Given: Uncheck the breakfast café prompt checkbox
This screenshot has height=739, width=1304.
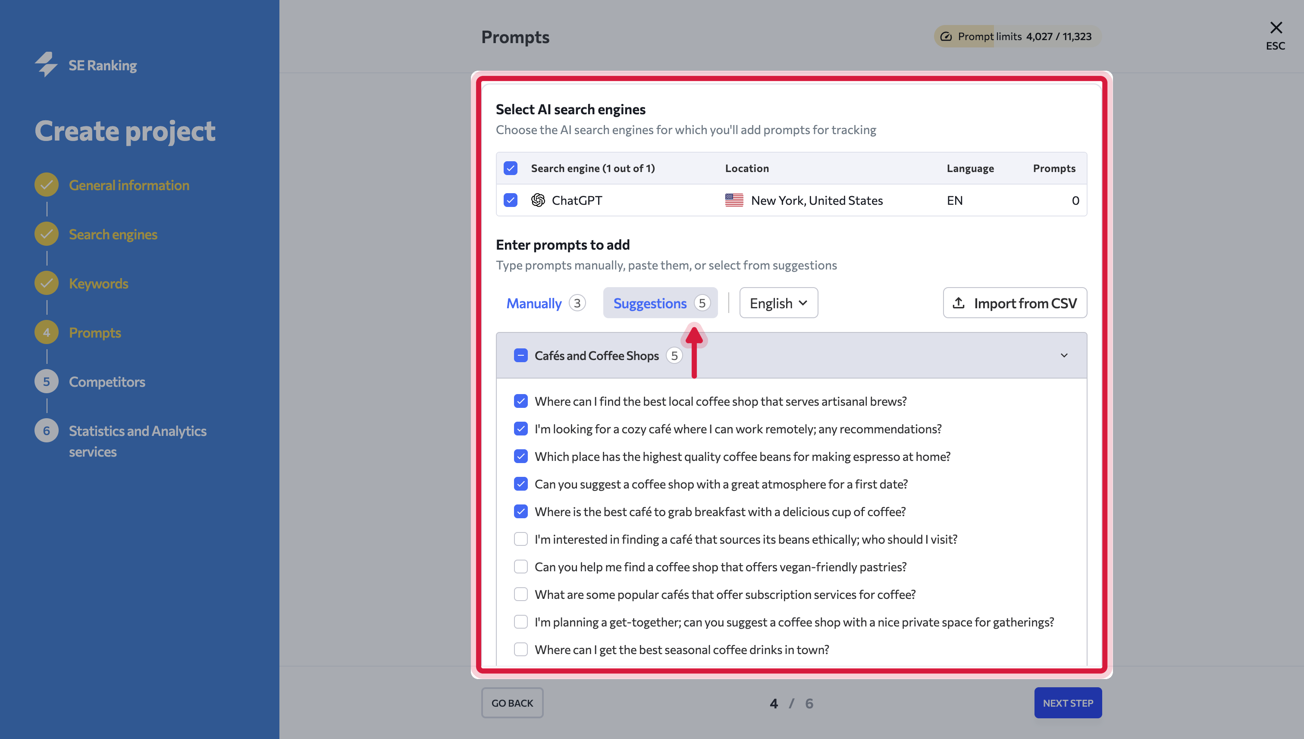Looking at the screenshot, I should click(521, 512).
